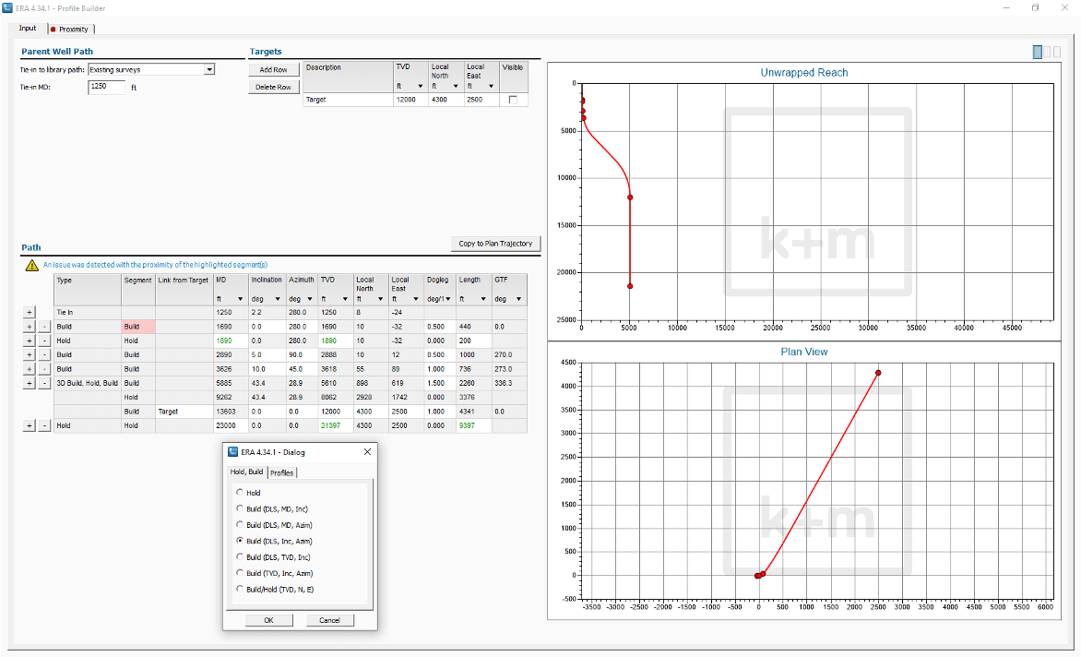1081x657 pixels.
Task: Select the Hold, Build dialog tab
Action: 246,472
